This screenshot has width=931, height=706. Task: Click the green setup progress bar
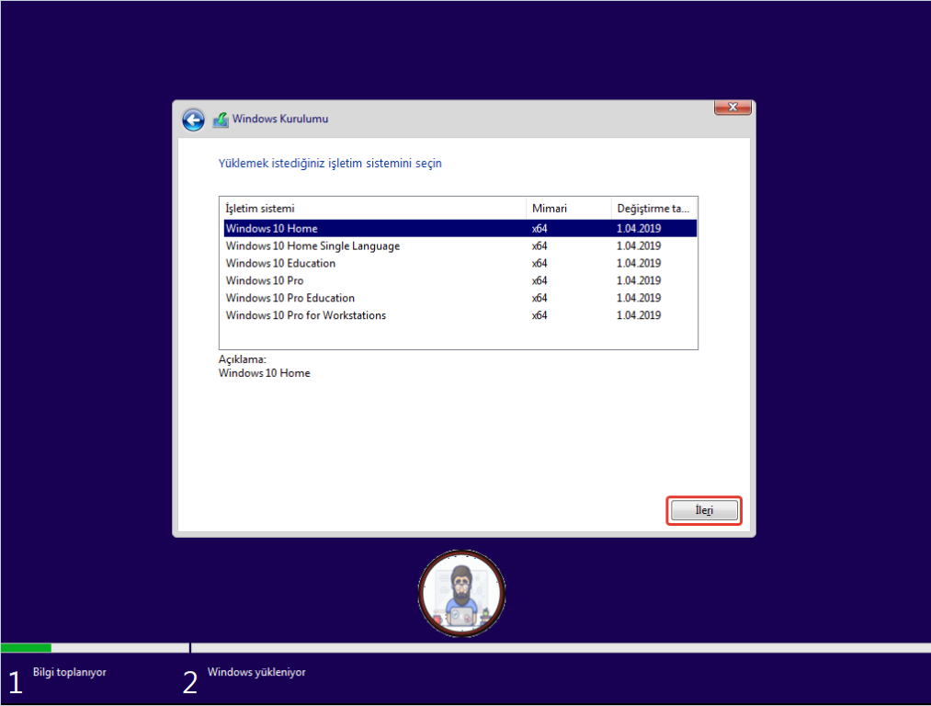26,648
